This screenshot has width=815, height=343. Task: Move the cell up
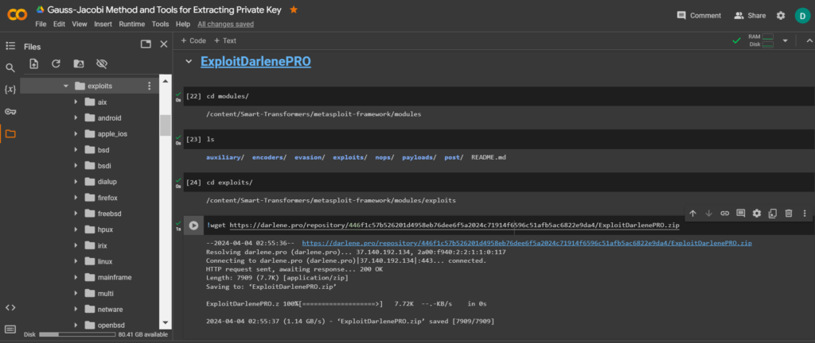(x=693, y=213)
